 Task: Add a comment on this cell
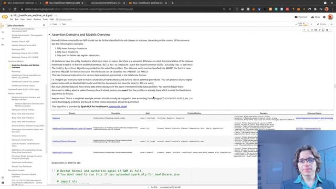[316, 30]
